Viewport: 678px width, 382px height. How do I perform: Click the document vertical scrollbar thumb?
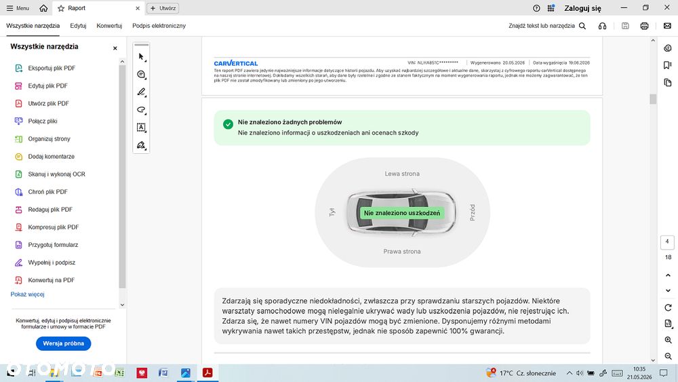pos(653,99)
